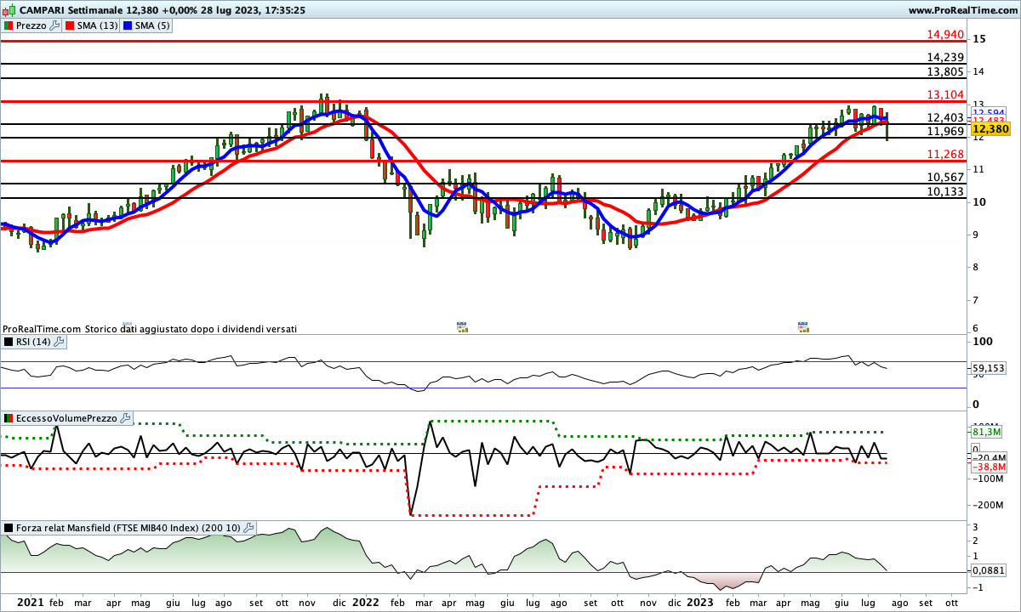1021x612 pixels.
Task: Click the 10,133 level label
Action: click(x=945, y=192)
